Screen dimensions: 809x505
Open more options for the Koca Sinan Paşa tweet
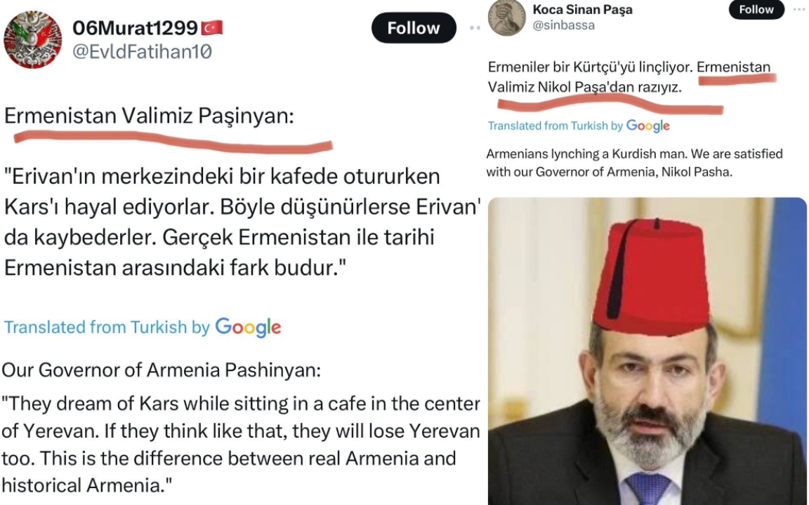pos(799,9)
